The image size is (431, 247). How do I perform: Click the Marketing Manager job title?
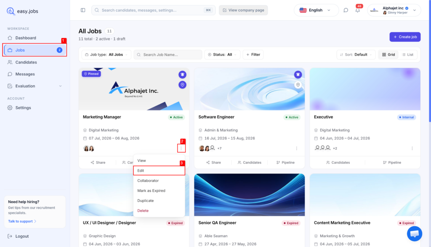[102, 117]
